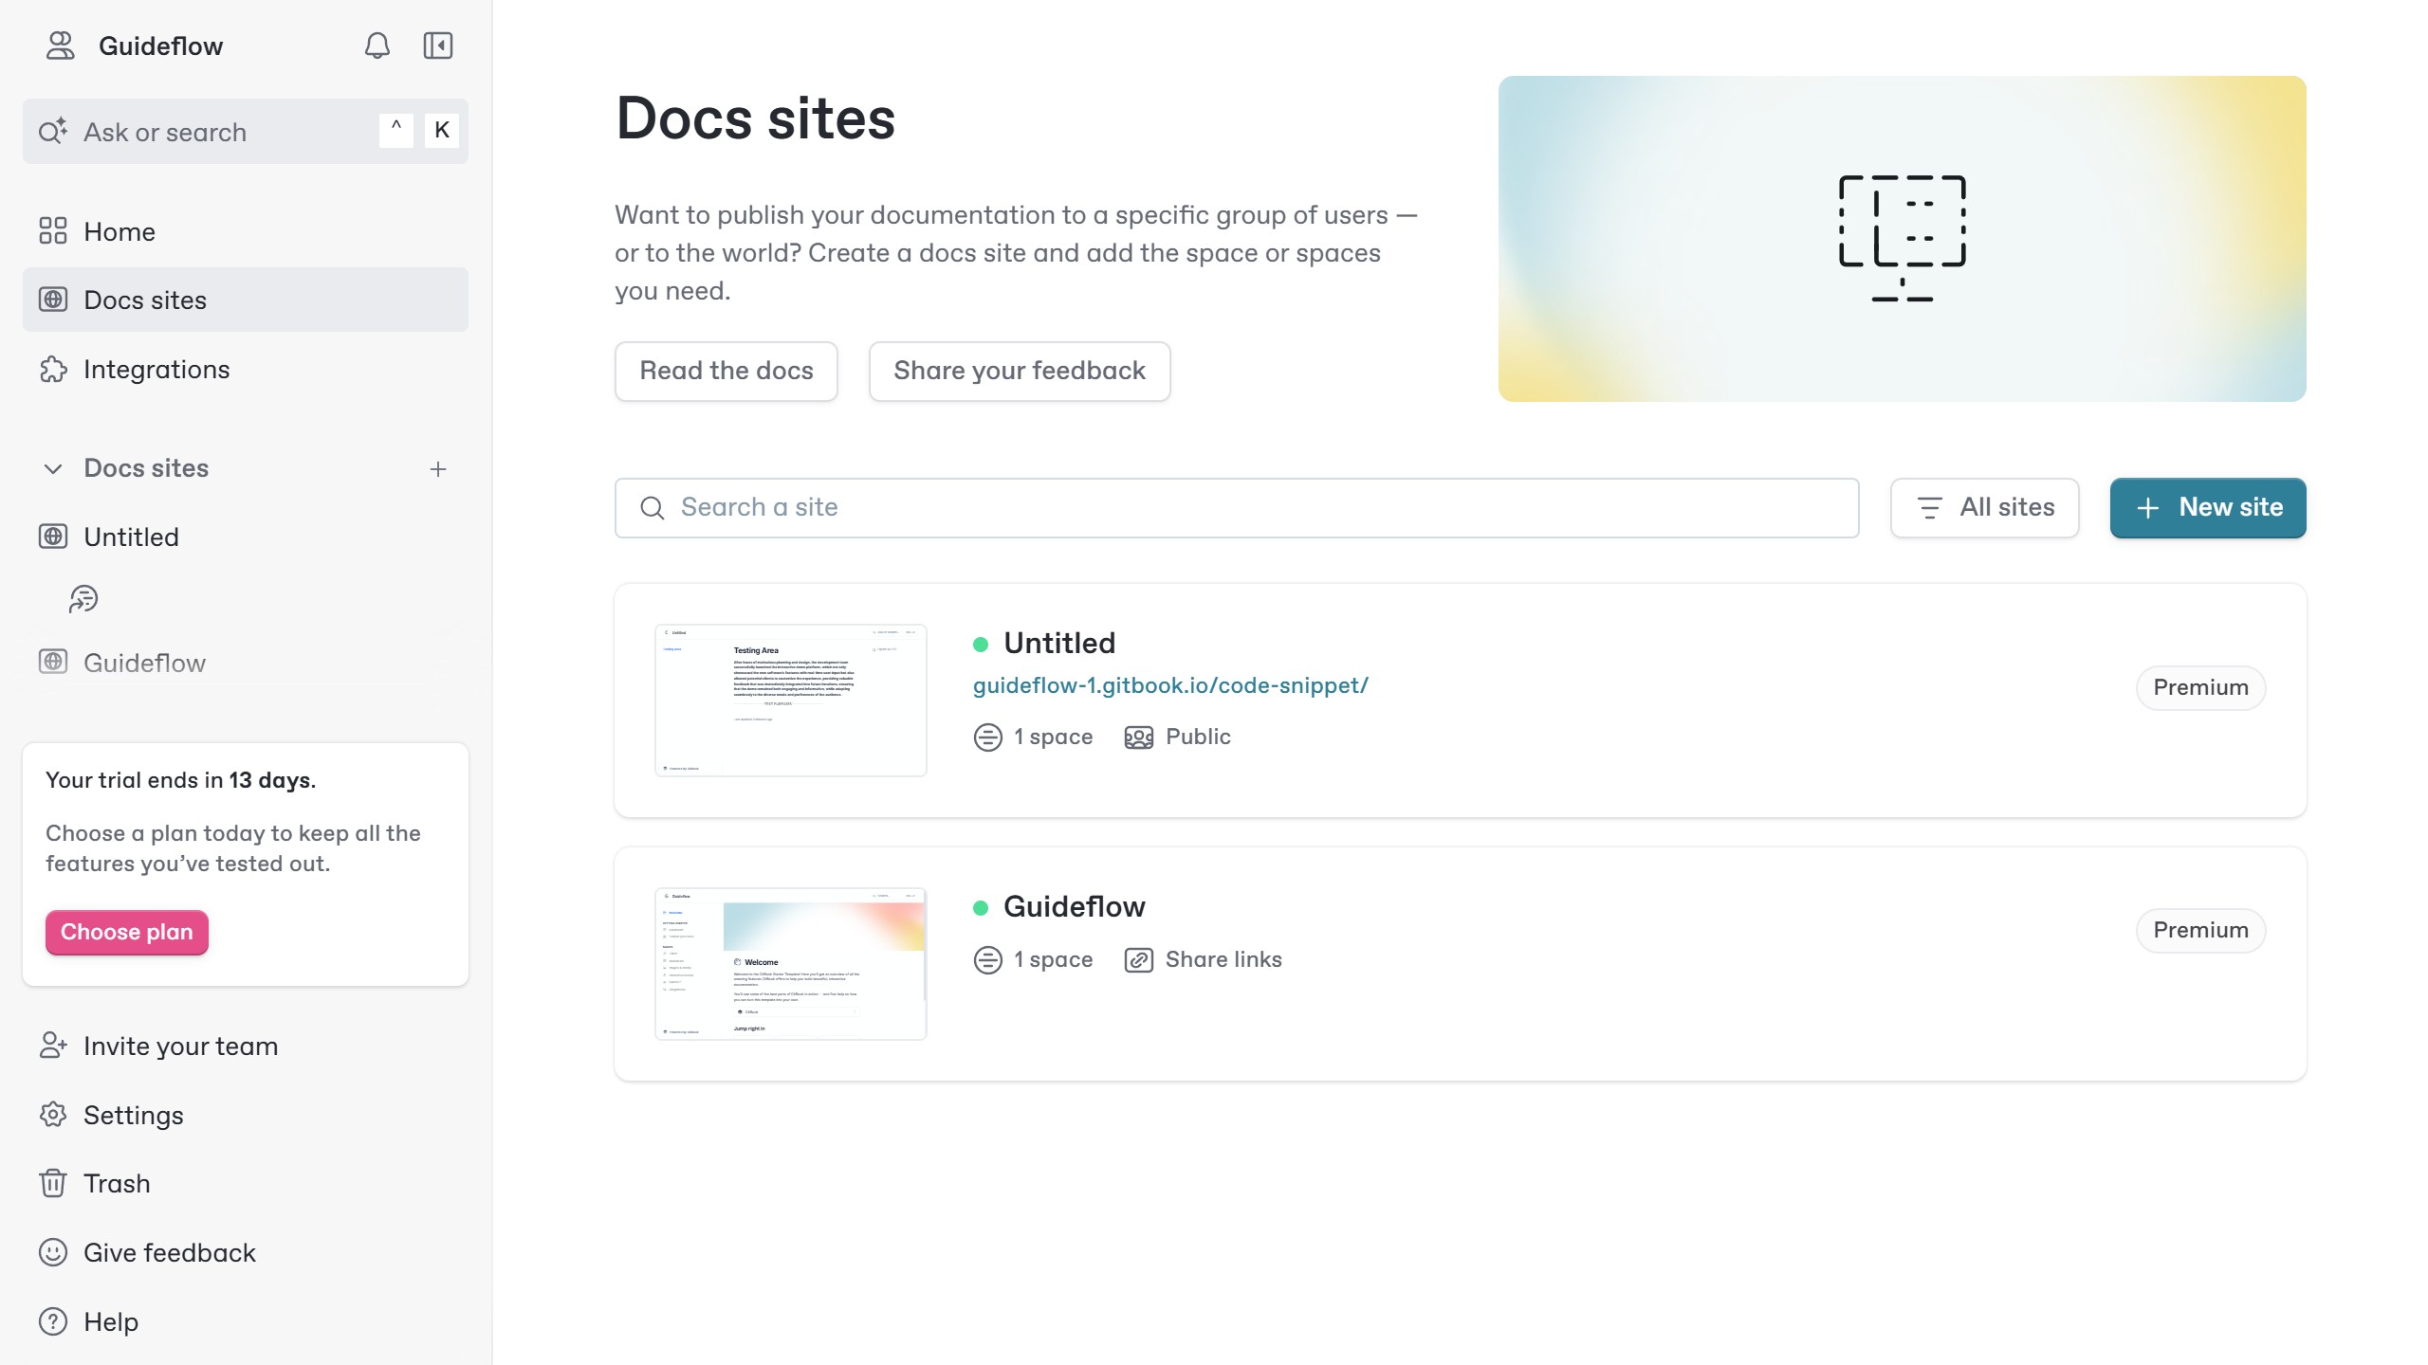Click Give feedback in sidebar

[x=245, y=1252]
